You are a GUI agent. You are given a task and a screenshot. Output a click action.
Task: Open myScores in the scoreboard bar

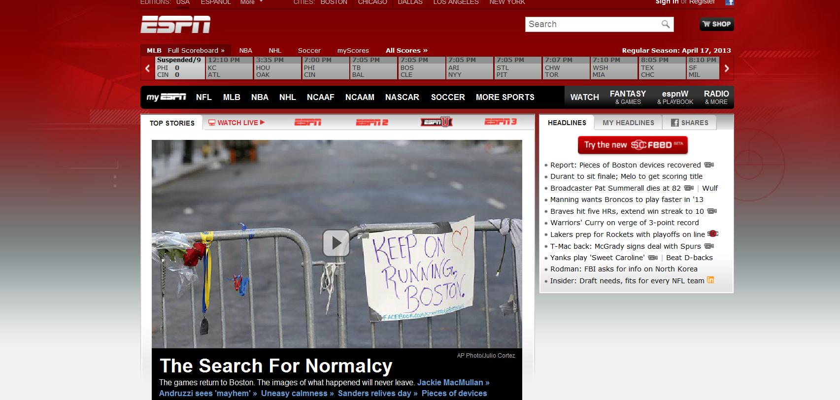[x=353, y=50]
